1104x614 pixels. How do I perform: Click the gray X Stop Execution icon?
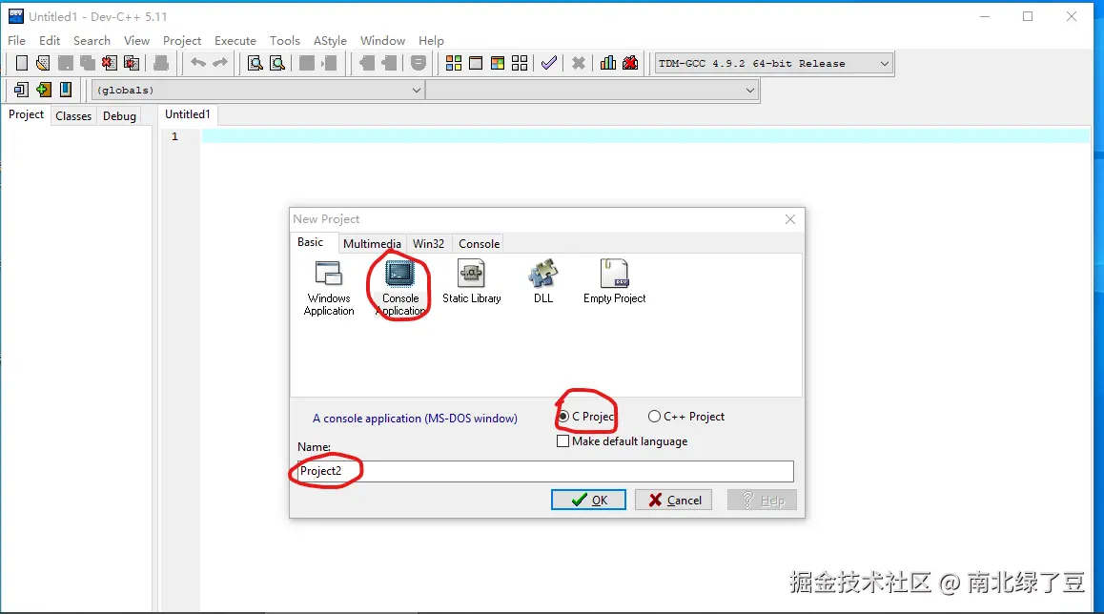tap(578, 63)
